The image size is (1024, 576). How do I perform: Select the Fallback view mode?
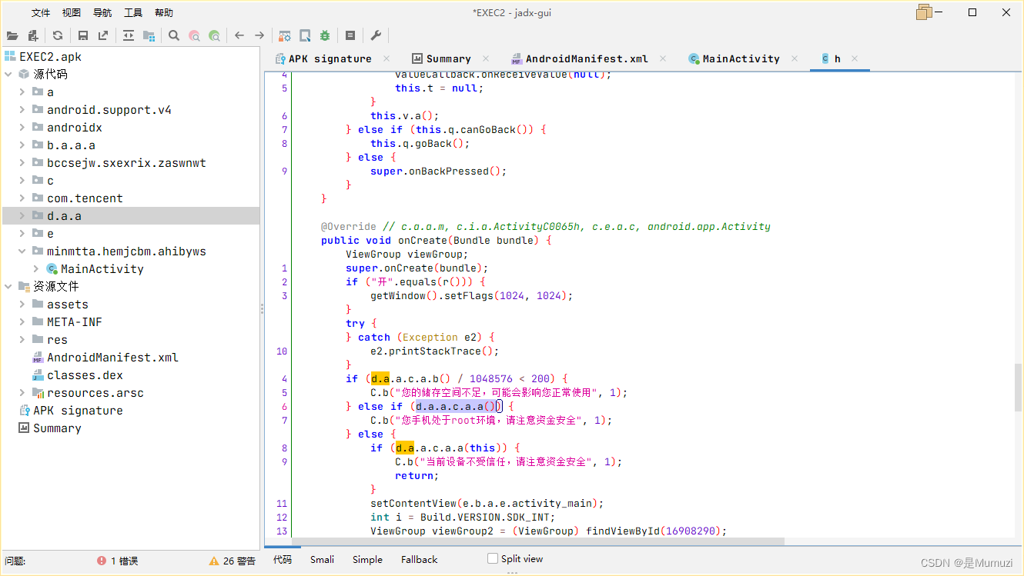419,560
